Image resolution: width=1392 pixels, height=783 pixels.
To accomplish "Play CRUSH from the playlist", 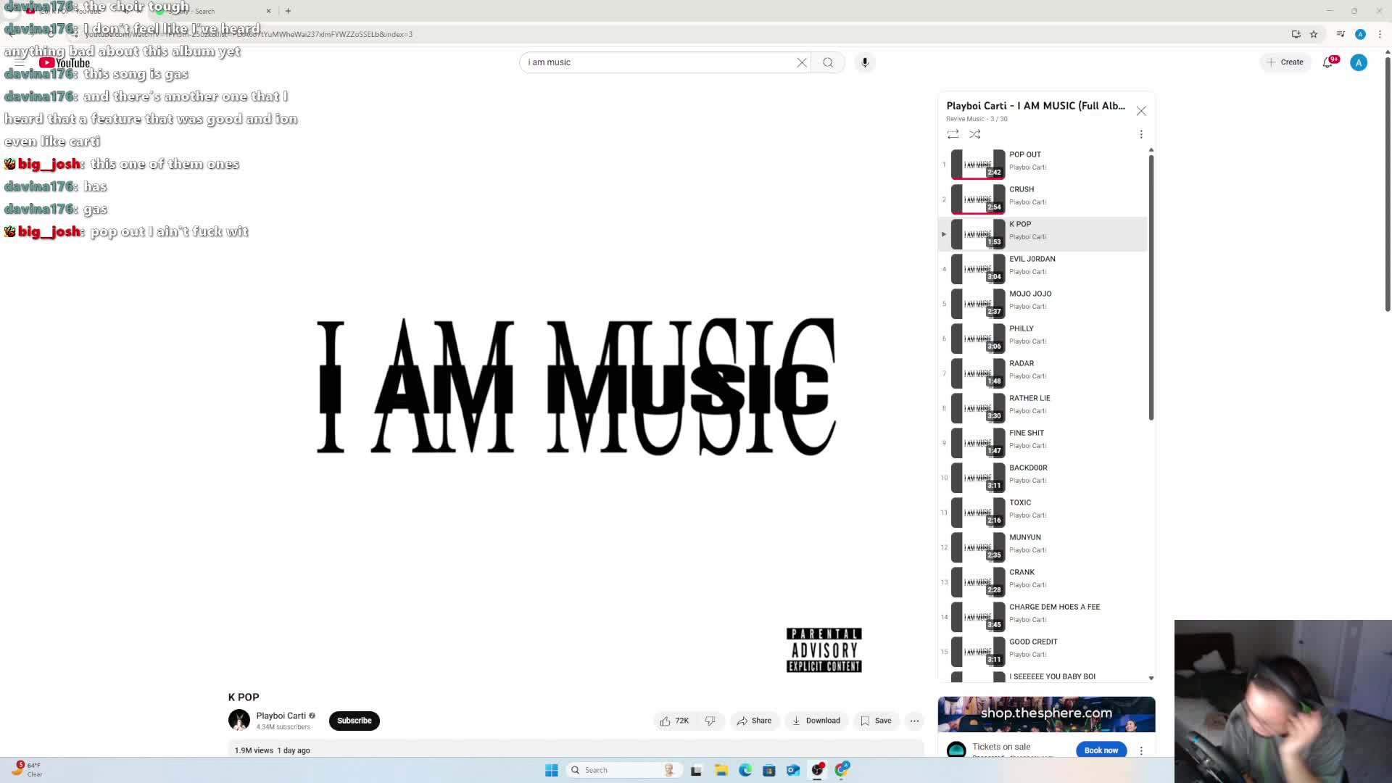I will [1043, 199].
